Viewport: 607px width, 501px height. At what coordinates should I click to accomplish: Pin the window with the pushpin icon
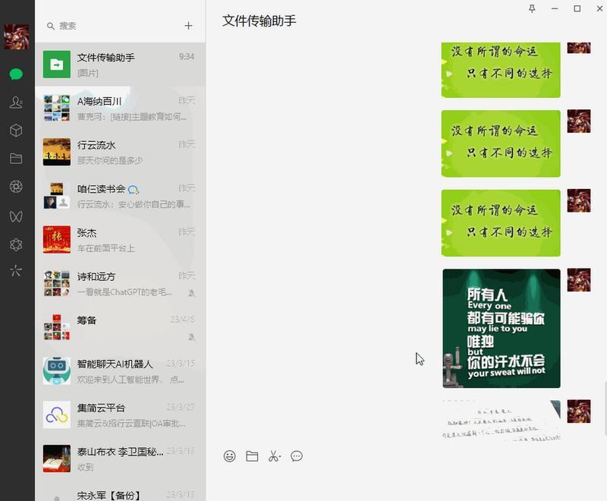[x=533, y=8]
